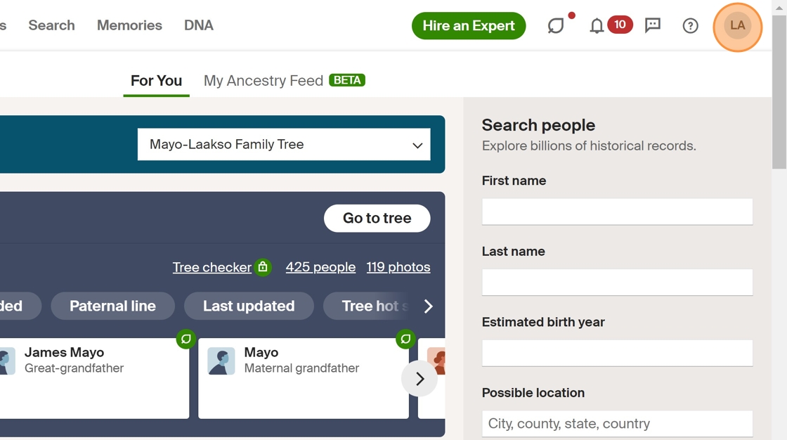
Task: Click the help question mark icon
Action: 690,26
